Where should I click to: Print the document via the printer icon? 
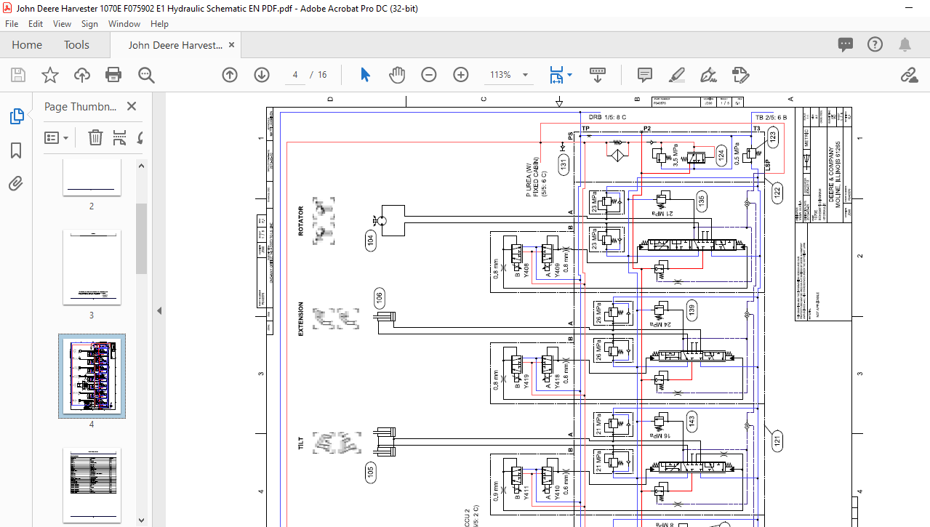point(113,75)
